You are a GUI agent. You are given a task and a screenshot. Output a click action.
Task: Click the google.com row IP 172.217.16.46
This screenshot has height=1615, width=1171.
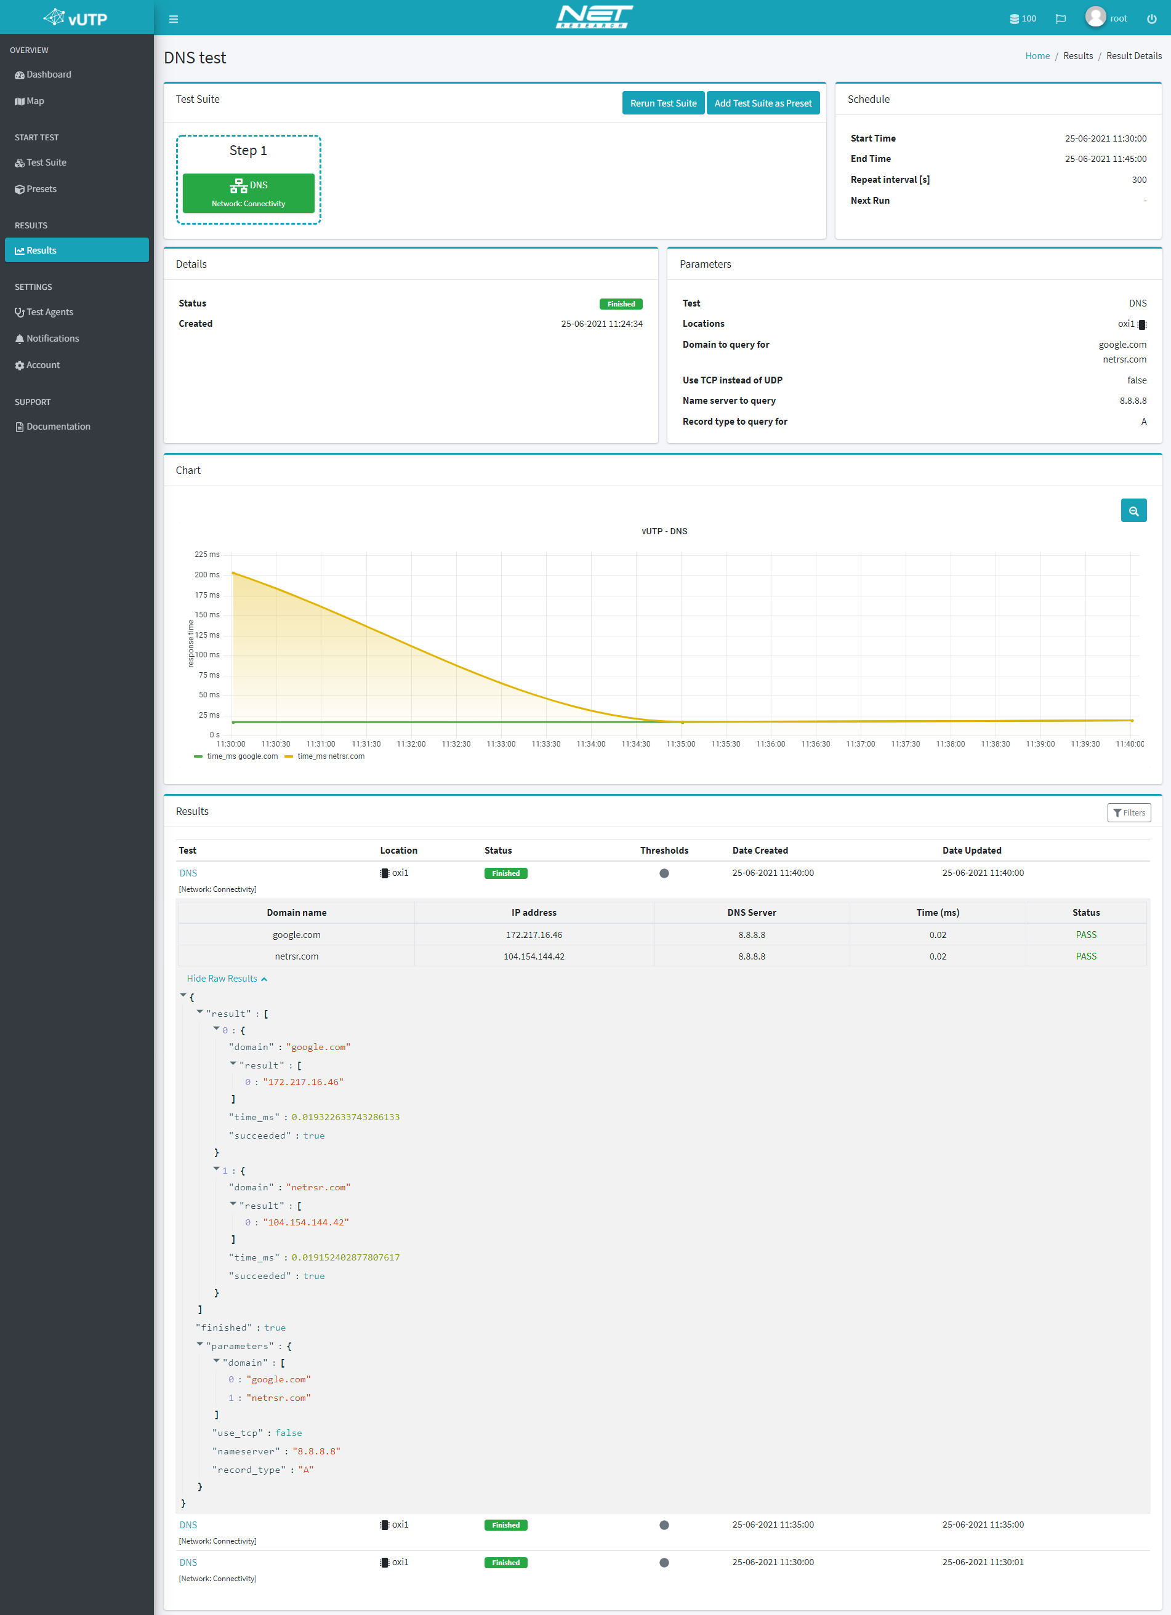[x=534, y=935]
